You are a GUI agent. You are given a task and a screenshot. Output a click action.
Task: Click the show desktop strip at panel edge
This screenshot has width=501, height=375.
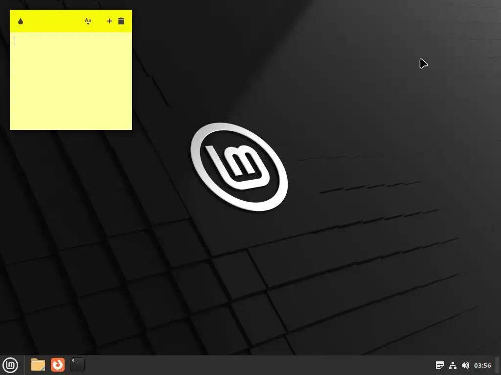click(498, 365)
